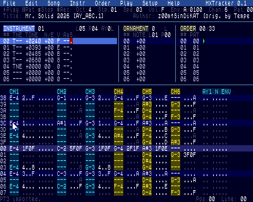Start song playback with Play
The width and height of the screenshot is (253, 202).
tap(11, 9)
